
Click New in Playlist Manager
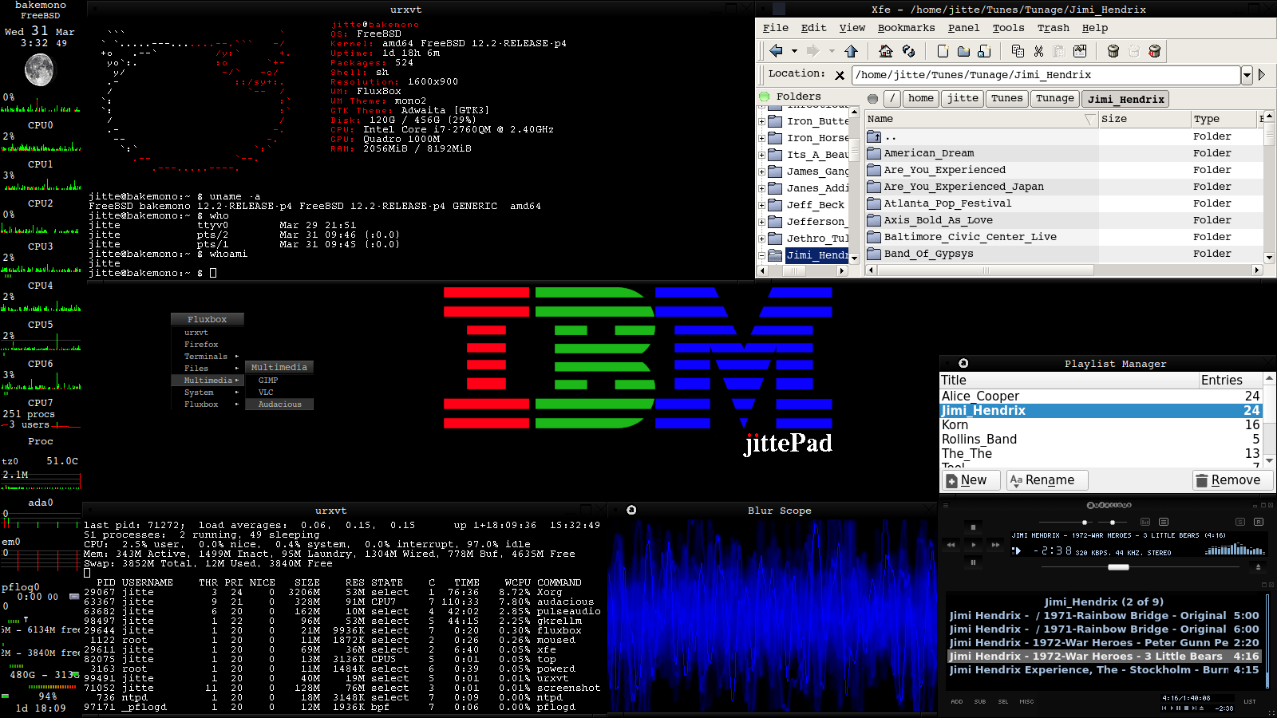[x=971, y=480]
